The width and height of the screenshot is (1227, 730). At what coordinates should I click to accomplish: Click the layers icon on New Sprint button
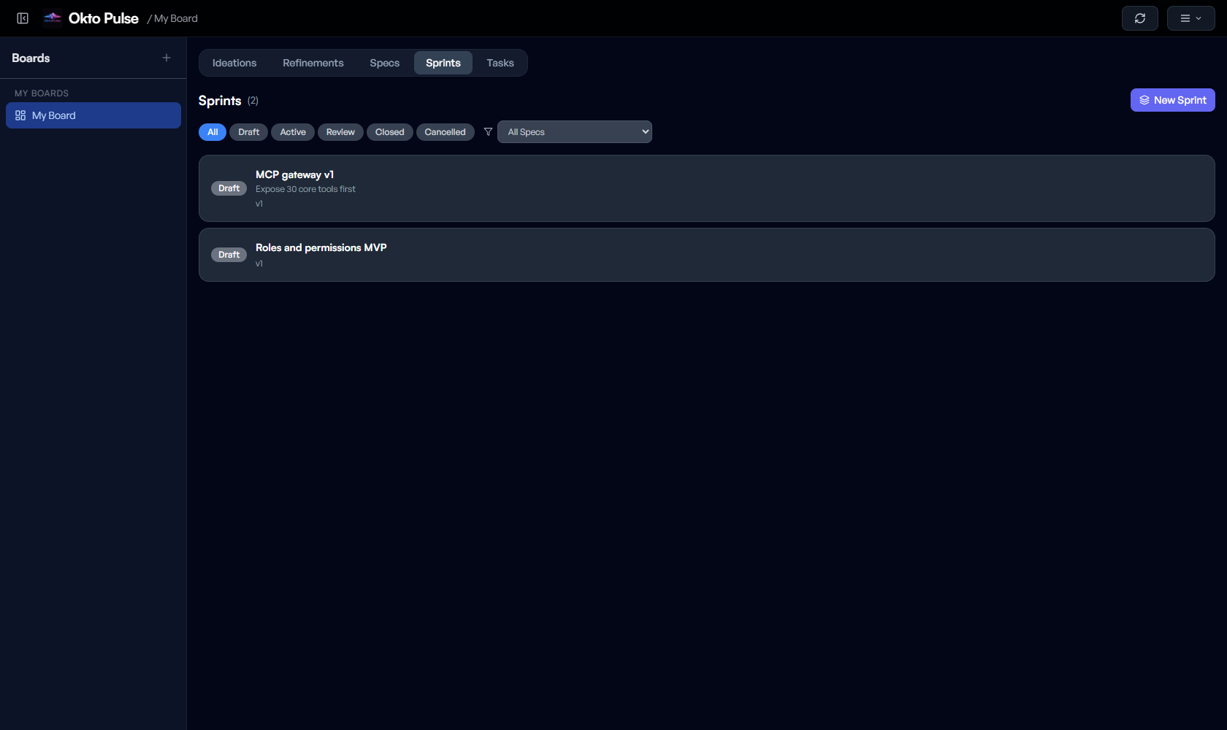1144,100
